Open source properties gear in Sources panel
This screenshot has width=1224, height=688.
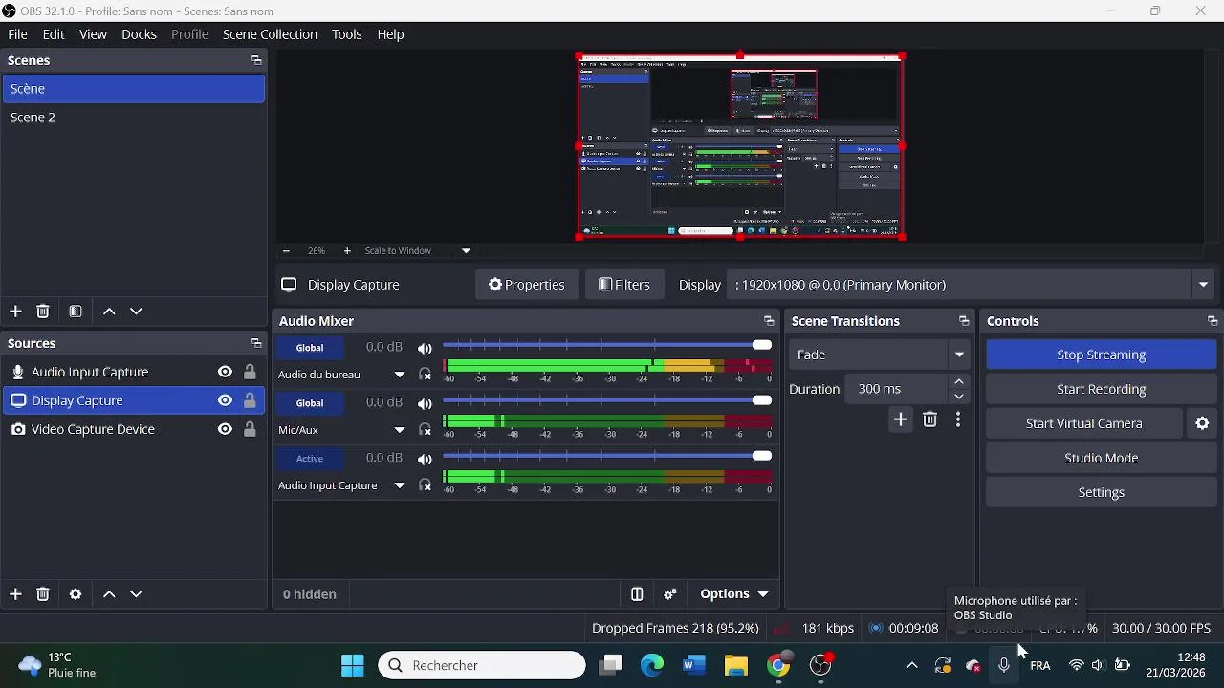[76, 594]
